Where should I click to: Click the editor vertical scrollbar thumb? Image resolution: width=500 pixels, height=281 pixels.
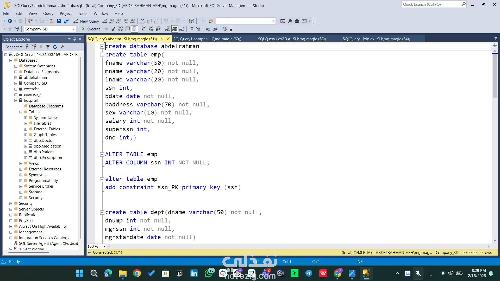pyautogui.click(x=495, y=75)
